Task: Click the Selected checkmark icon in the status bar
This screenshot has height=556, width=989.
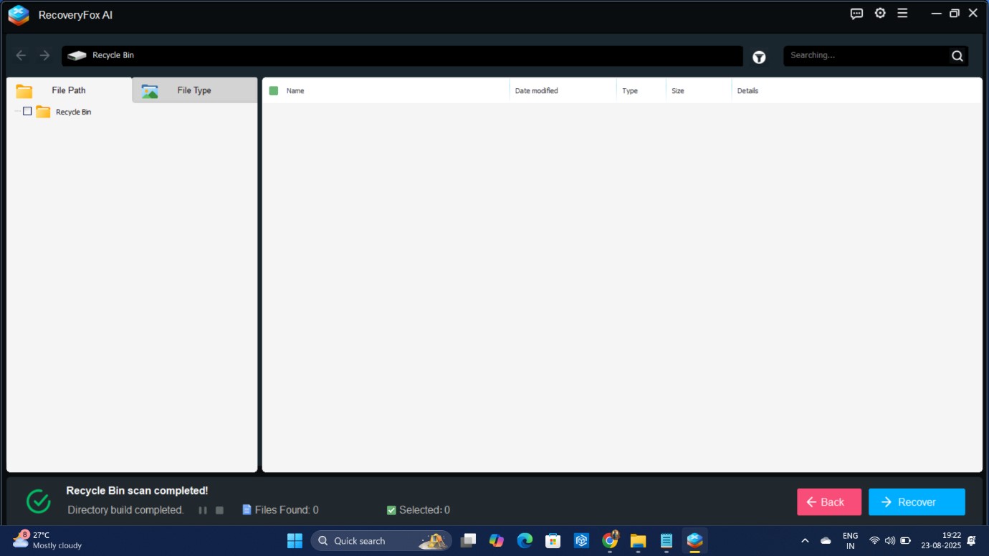Action: [x=391, y=510]
